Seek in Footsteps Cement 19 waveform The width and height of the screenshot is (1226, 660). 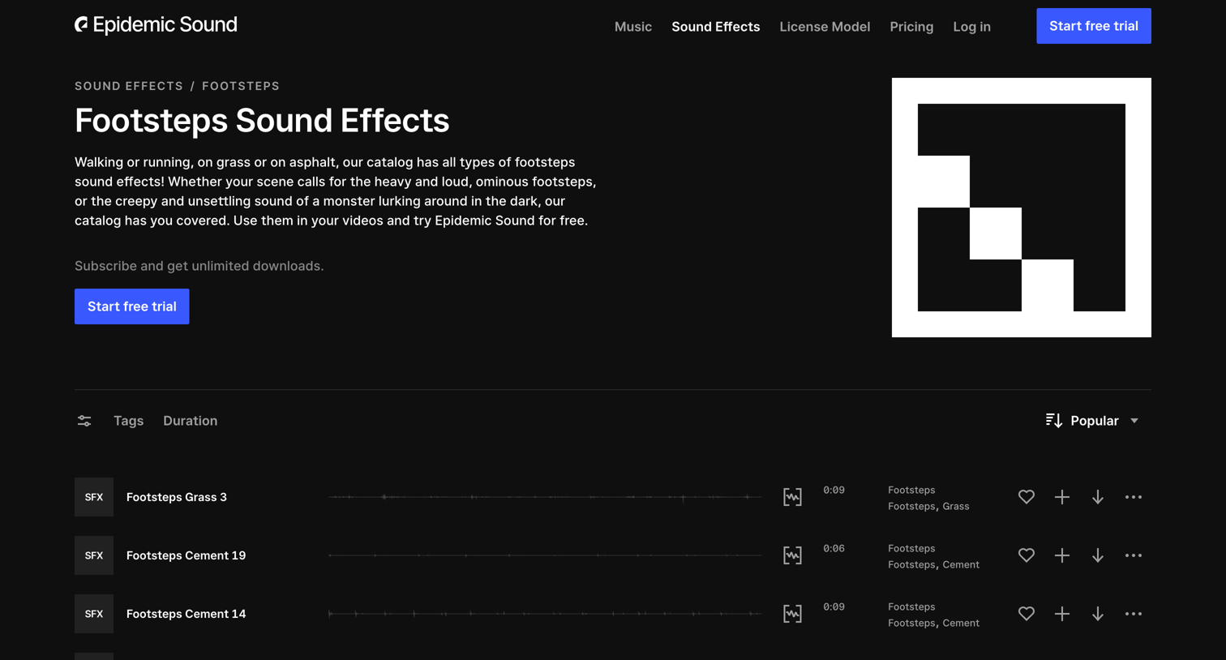545,555
